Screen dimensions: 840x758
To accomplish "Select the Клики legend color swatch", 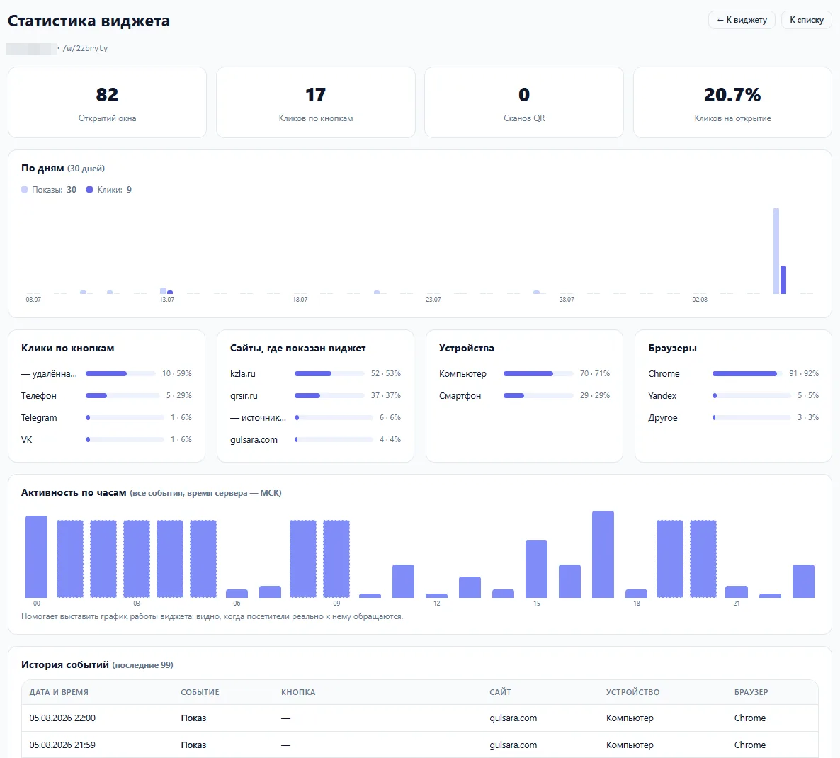I will 89,190.
